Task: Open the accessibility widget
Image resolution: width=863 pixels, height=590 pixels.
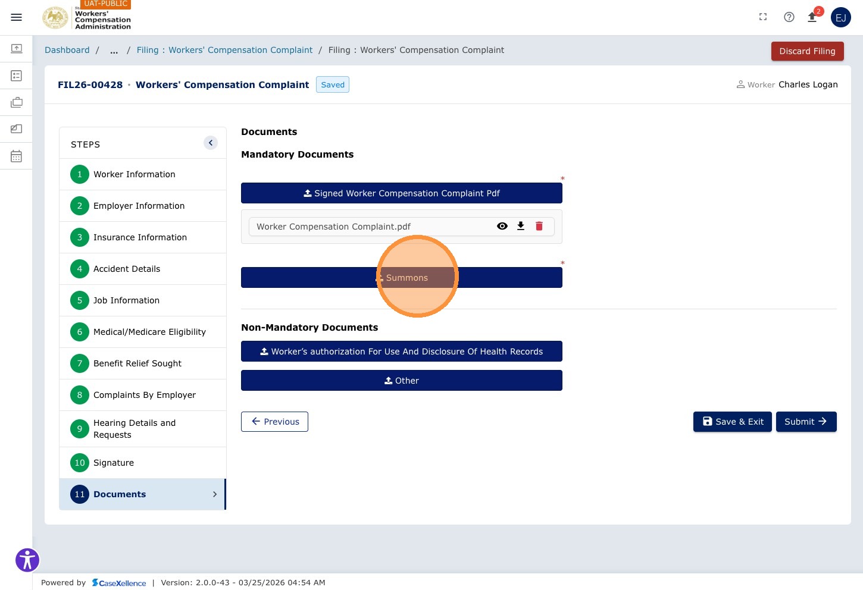Action: pyautogui.click(x=27, y=560)
